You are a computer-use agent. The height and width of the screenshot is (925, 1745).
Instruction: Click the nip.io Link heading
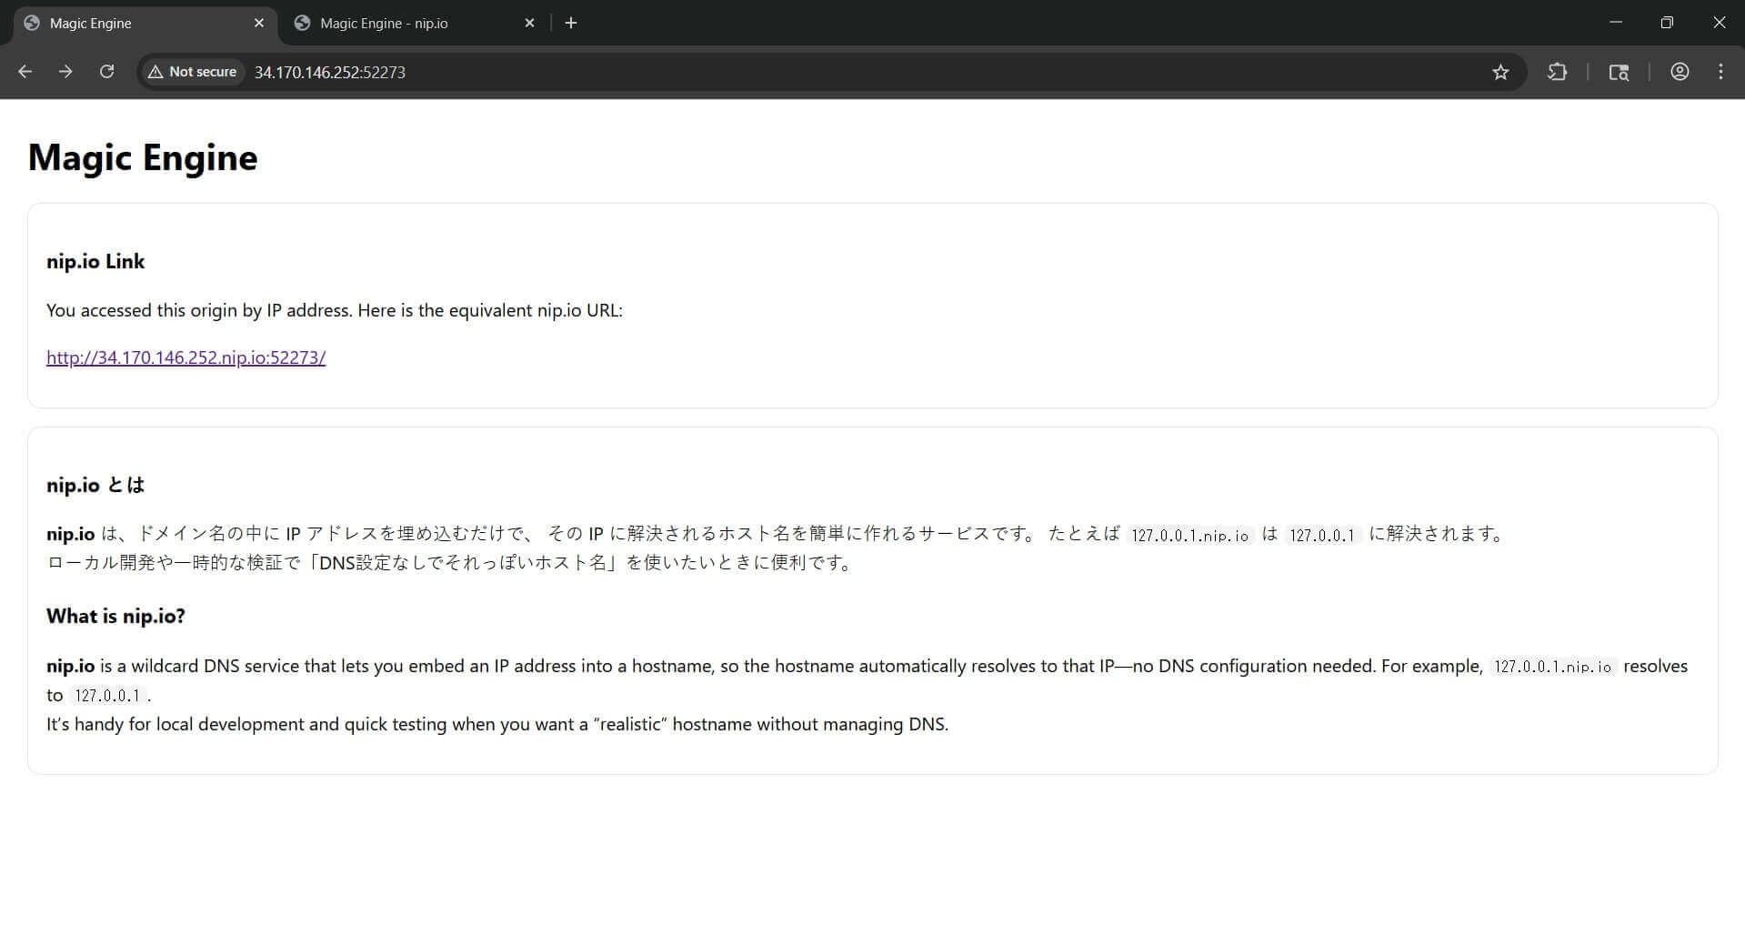click(x=95, y=262)
